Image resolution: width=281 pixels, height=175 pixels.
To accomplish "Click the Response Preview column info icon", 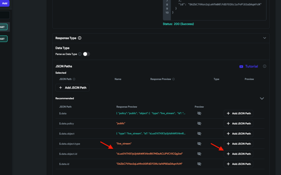I will (173, 79).
